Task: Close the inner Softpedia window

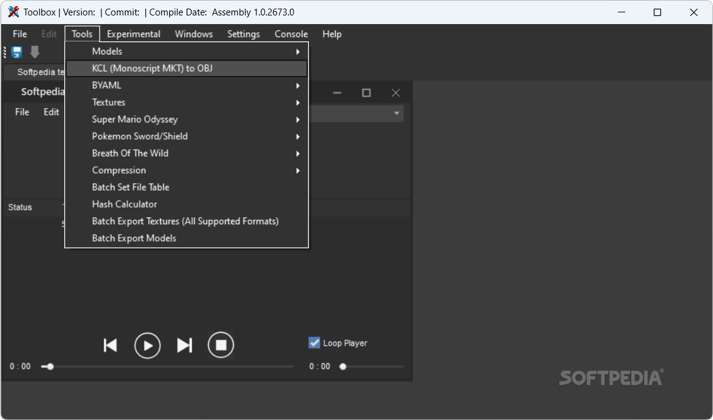Action: click(x=395, y=93)
